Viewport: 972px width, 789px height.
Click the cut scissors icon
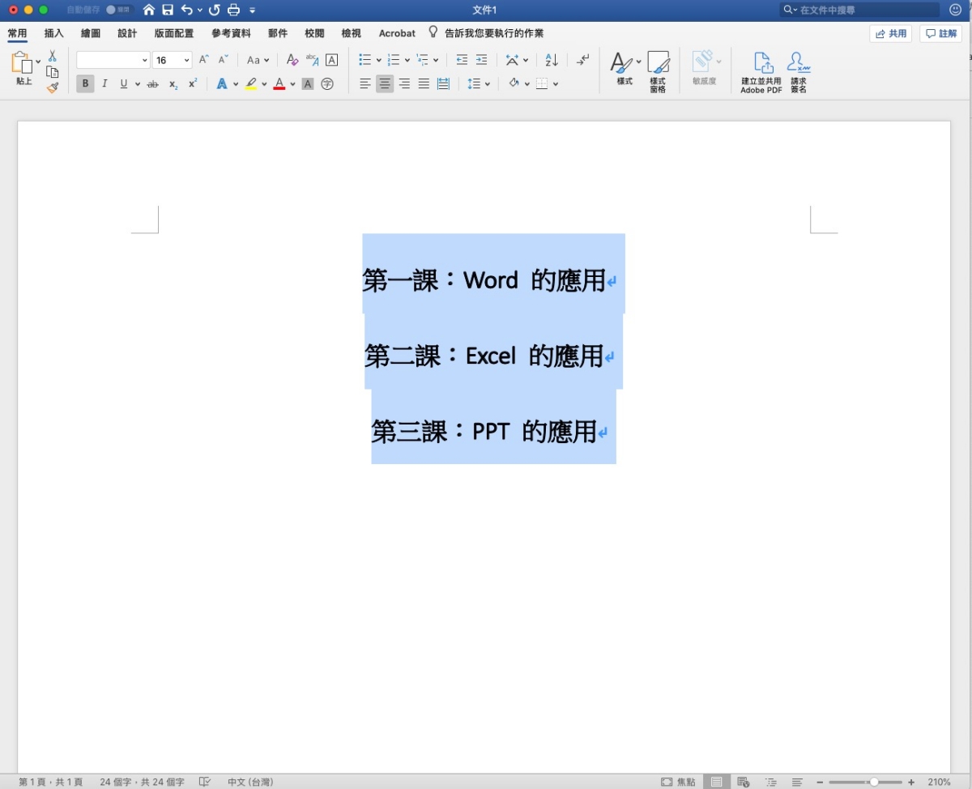coord(53,56)
